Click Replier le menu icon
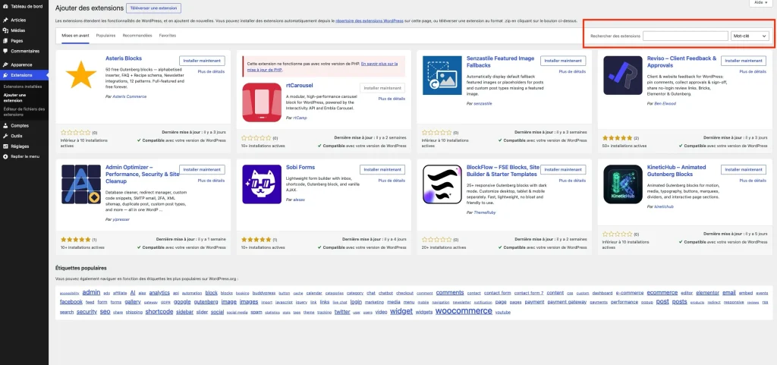The width and height of the screenshot is (777, 365). tap(5, 156)
